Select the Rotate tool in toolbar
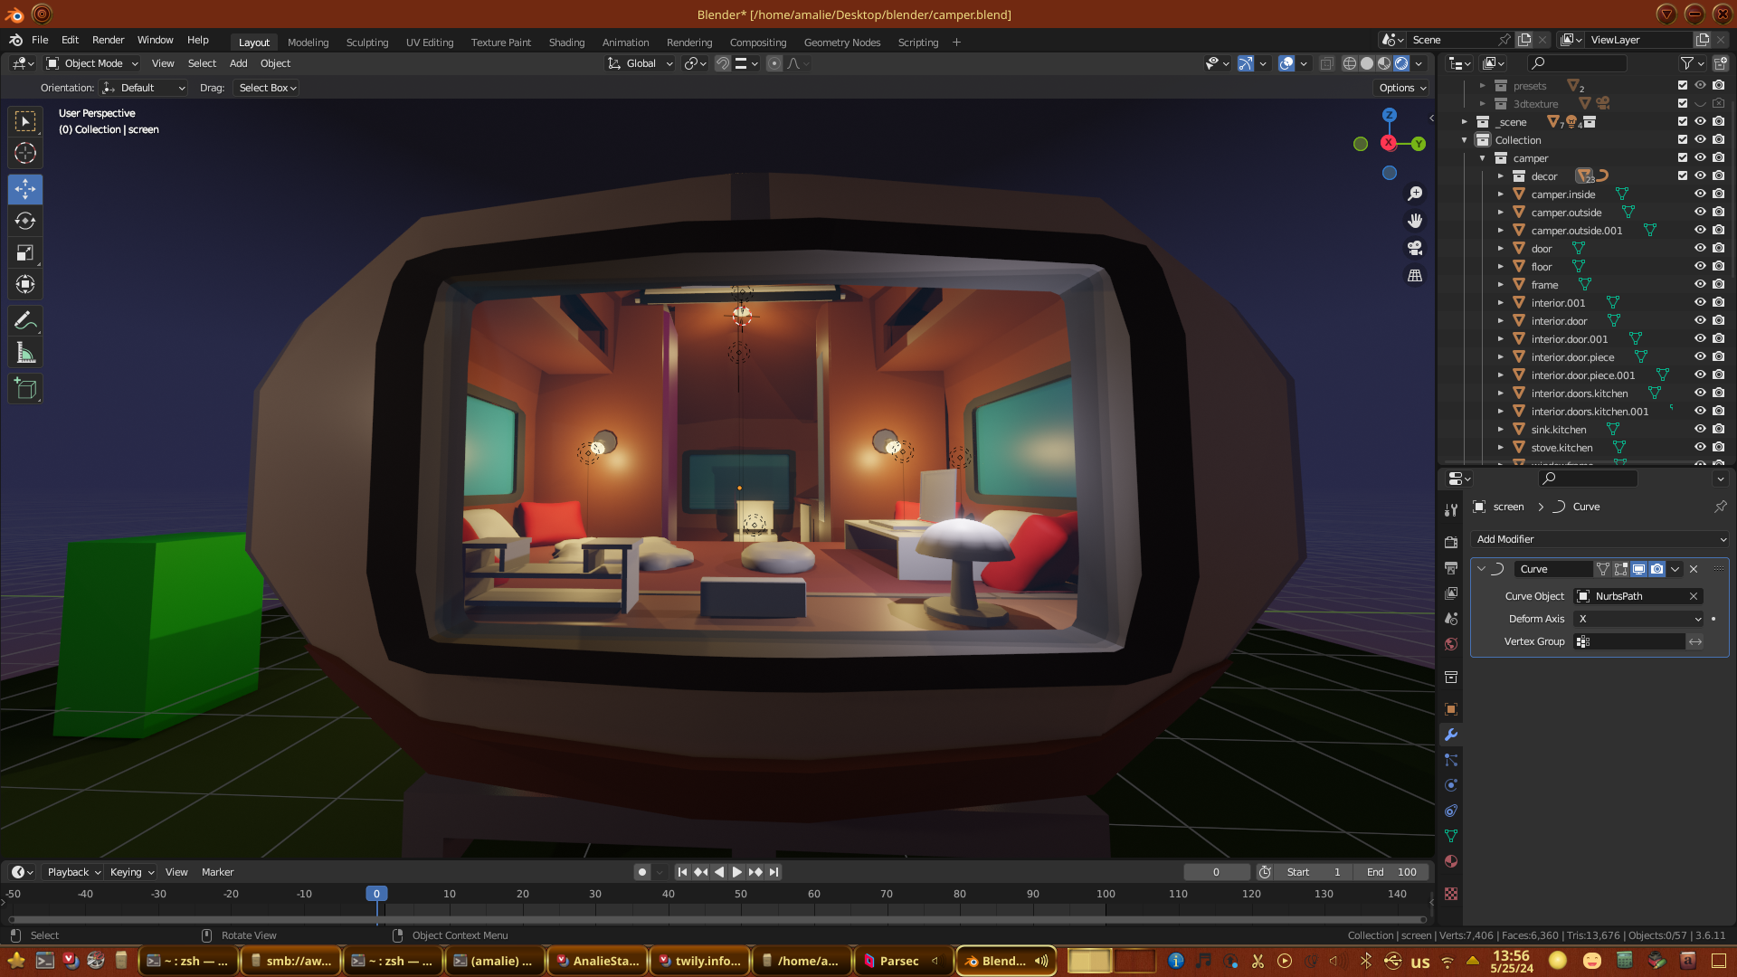This screenshot has width=1737, height=977. click(25, 222)
